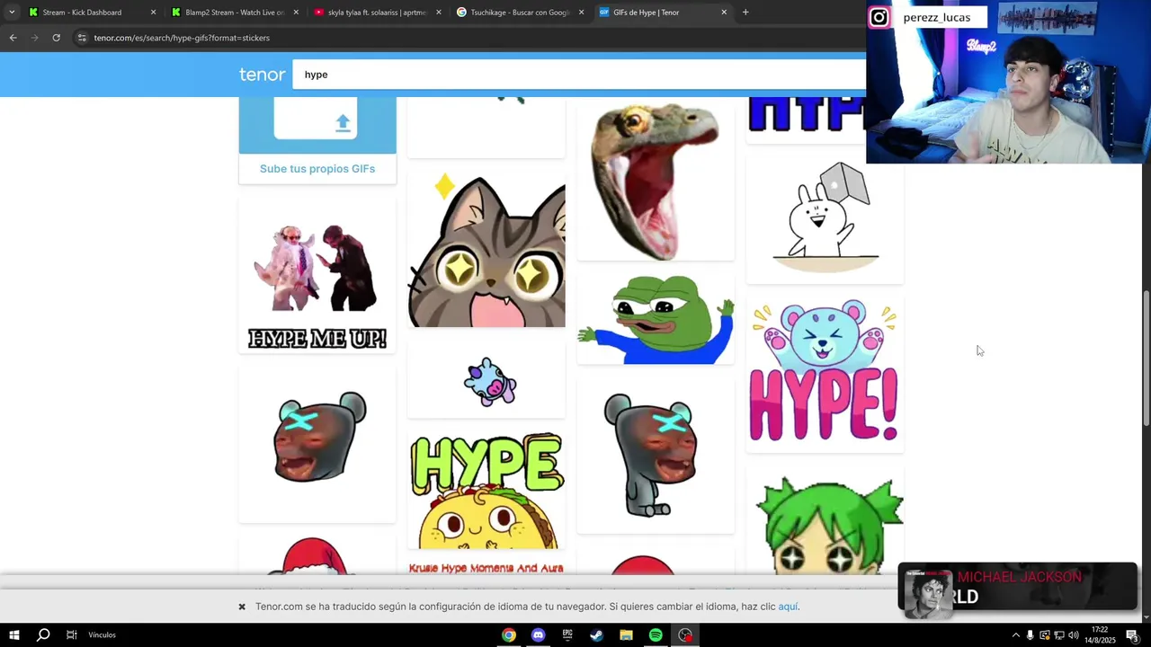
Task: Switch to the skyla tylaa YouTube tab
Action: tap(377, 13)
